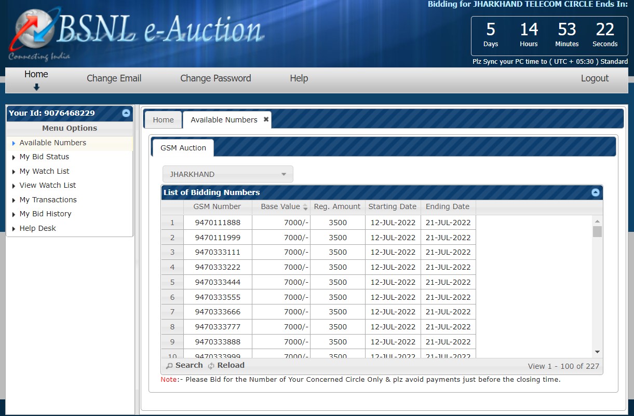The width and height of the screenshot is (634, 416).
Task: Collapse the Your Id panel
Action: click(126, 113)
